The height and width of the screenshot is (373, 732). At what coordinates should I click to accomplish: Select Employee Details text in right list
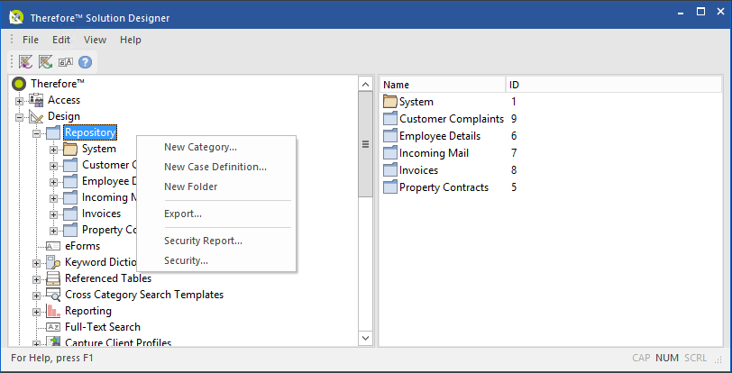click(440, 136)
